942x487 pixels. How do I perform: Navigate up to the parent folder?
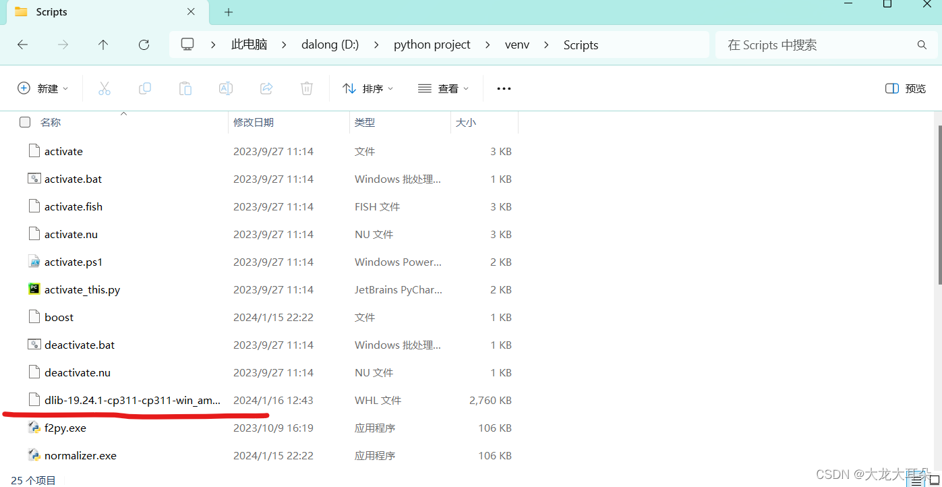[x=102, y=45]
